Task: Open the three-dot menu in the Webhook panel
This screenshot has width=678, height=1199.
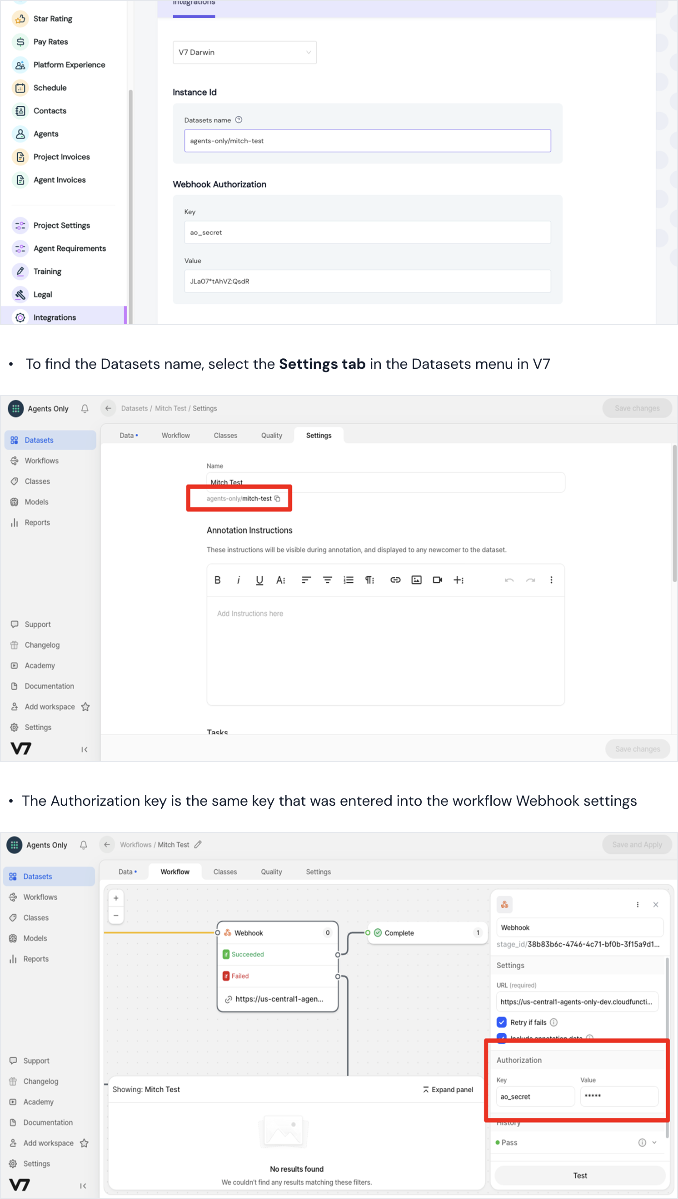Action: point(638,904)
